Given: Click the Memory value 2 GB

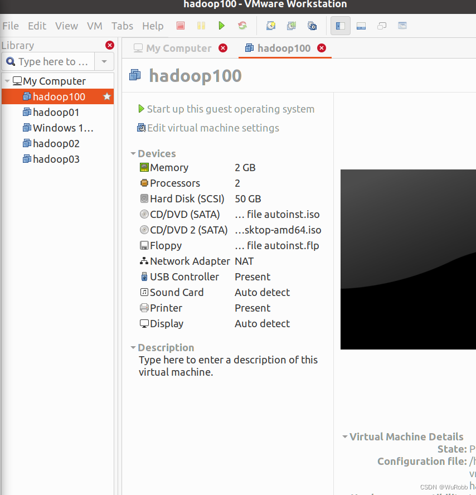Looking at the screenshot, I should click(x=245, y=167).
